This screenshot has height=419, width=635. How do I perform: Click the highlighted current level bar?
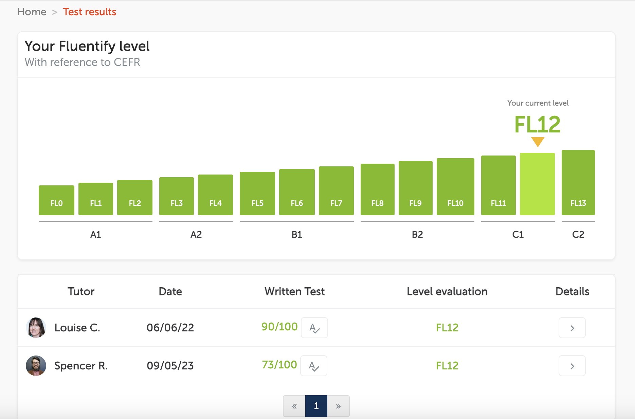click(x=537, y=184)
